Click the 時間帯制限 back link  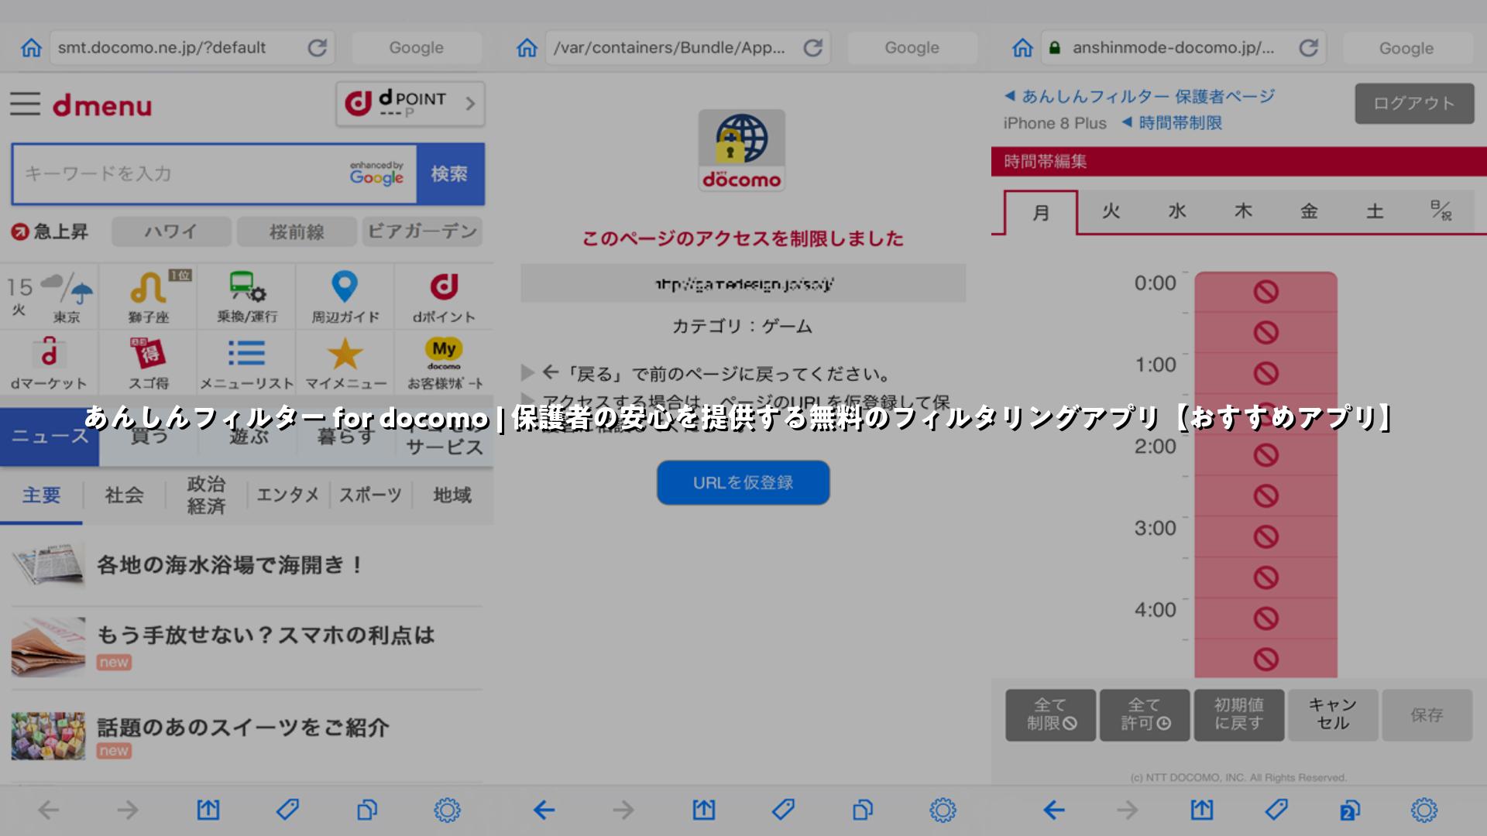(x=1172, y=123)
